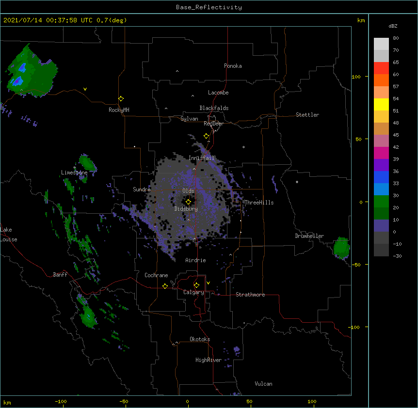The width and height of the screenshot is (418, 408).
Task: Click the RedDeer city label
Action: (213, 124)
